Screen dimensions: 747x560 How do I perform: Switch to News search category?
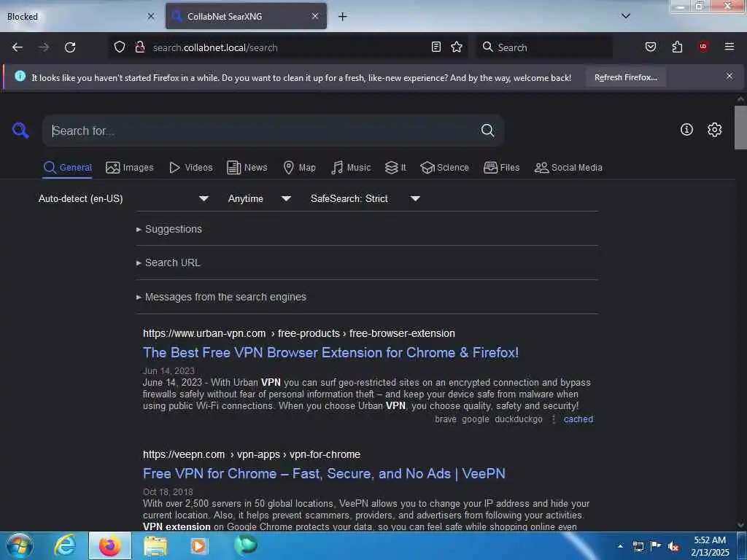point(247,168)
